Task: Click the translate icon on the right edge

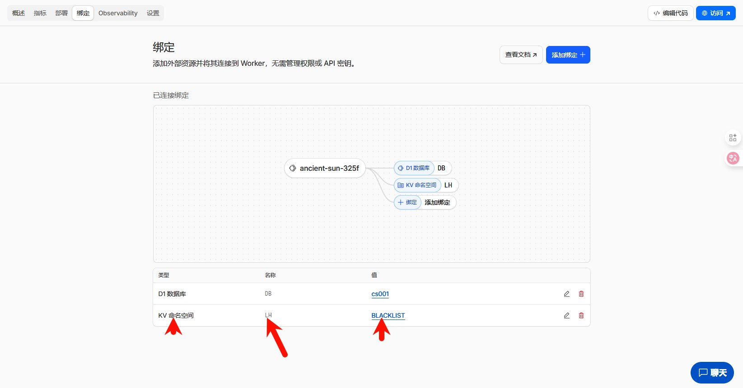Action: click(x=733, y=158)
